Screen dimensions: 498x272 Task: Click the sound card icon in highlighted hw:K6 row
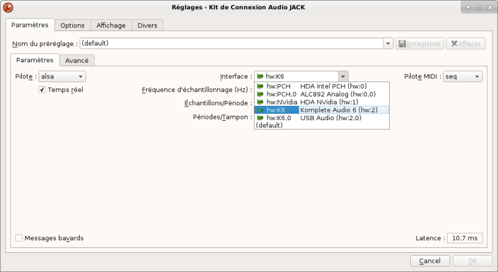[260, 110]
